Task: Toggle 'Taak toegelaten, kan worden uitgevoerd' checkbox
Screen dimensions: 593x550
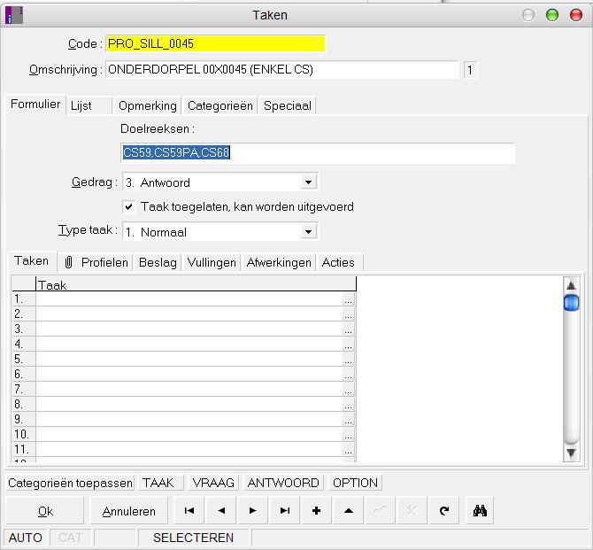Action: pos(129,206)
